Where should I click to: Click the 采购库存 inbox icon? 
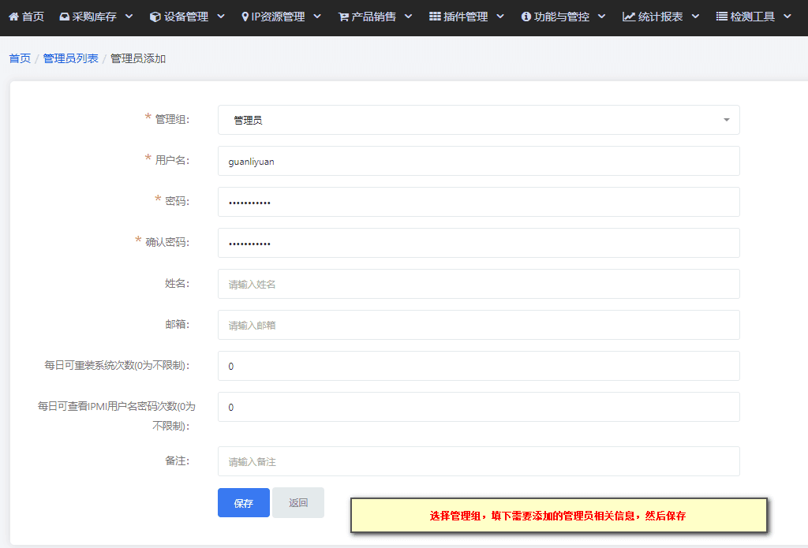click(x=65, y=17)
